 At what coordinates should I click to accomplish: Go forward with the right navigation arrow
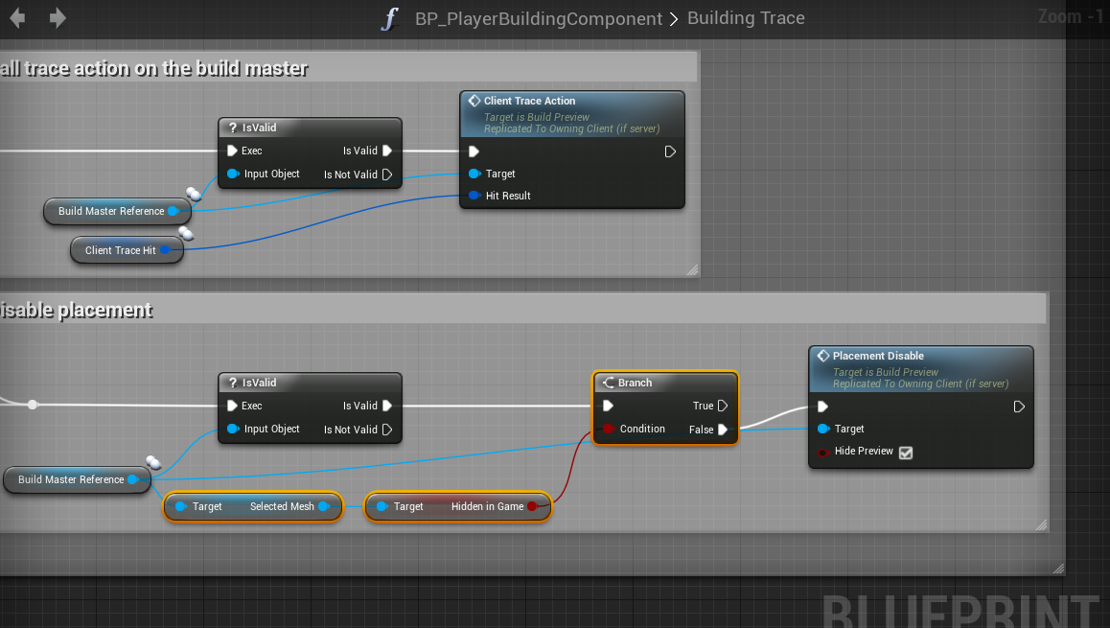(x=58, y=17)
